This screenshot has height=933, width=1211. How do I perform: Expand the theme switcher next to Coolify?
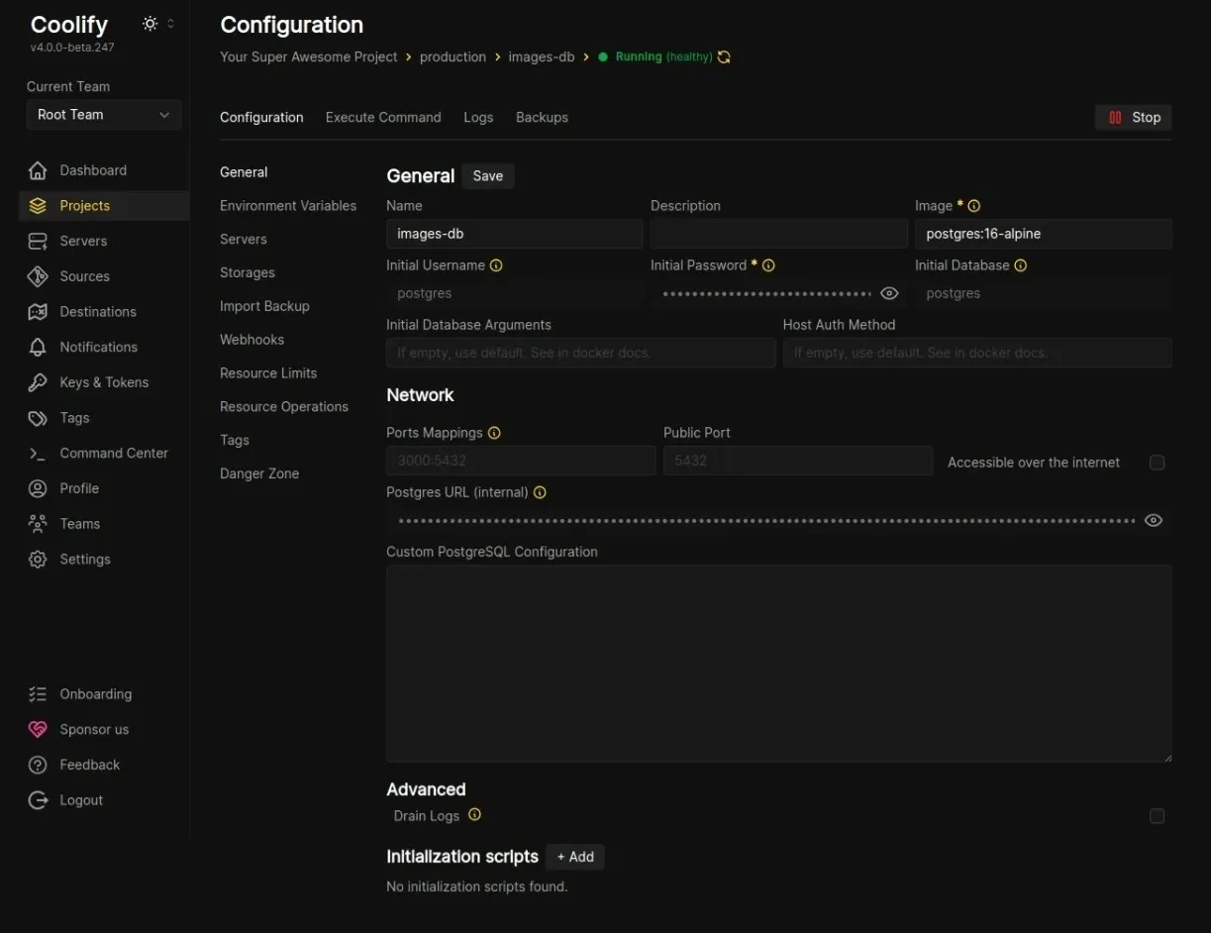157,24
